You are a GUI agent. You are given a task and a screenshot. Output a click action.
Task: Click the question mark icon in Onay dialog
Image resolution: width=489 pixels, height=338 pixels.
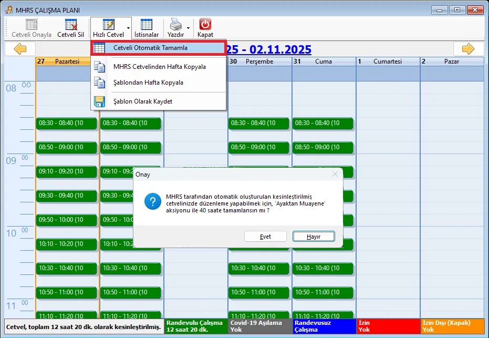click(x=153, y=202)
